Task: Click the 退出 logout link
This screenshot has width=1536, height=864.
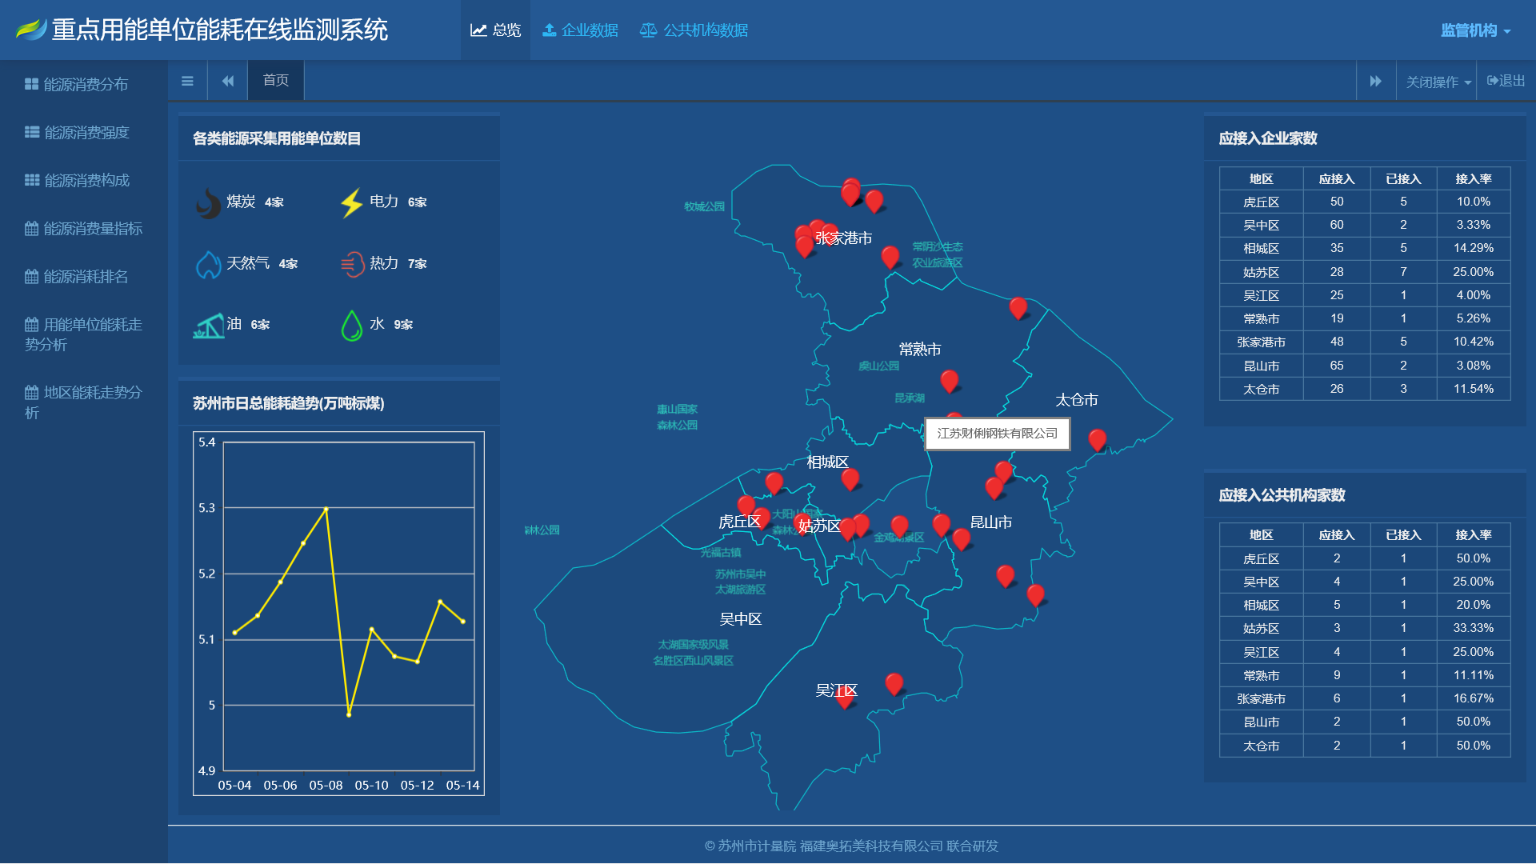Action: [1506, 81]
